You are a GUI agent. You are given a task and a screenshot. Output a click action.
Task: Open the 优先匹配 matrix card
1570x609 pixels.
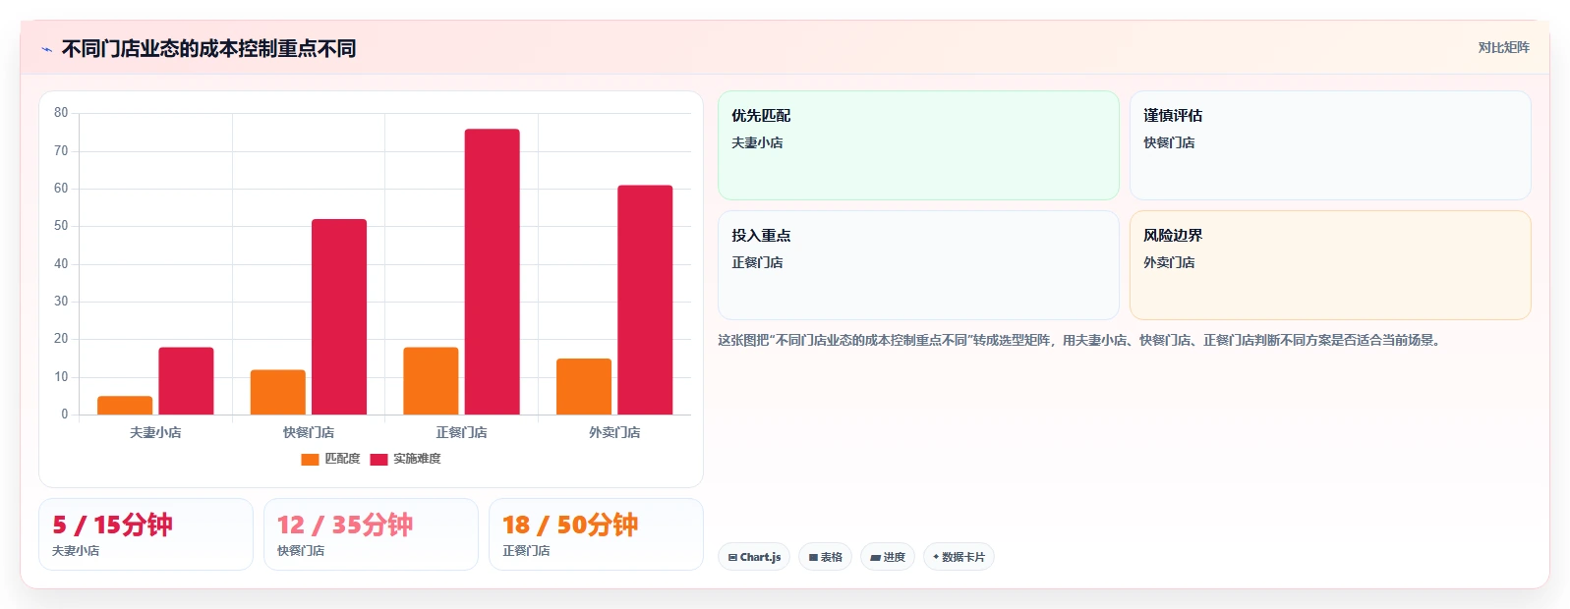click(918, 145)
